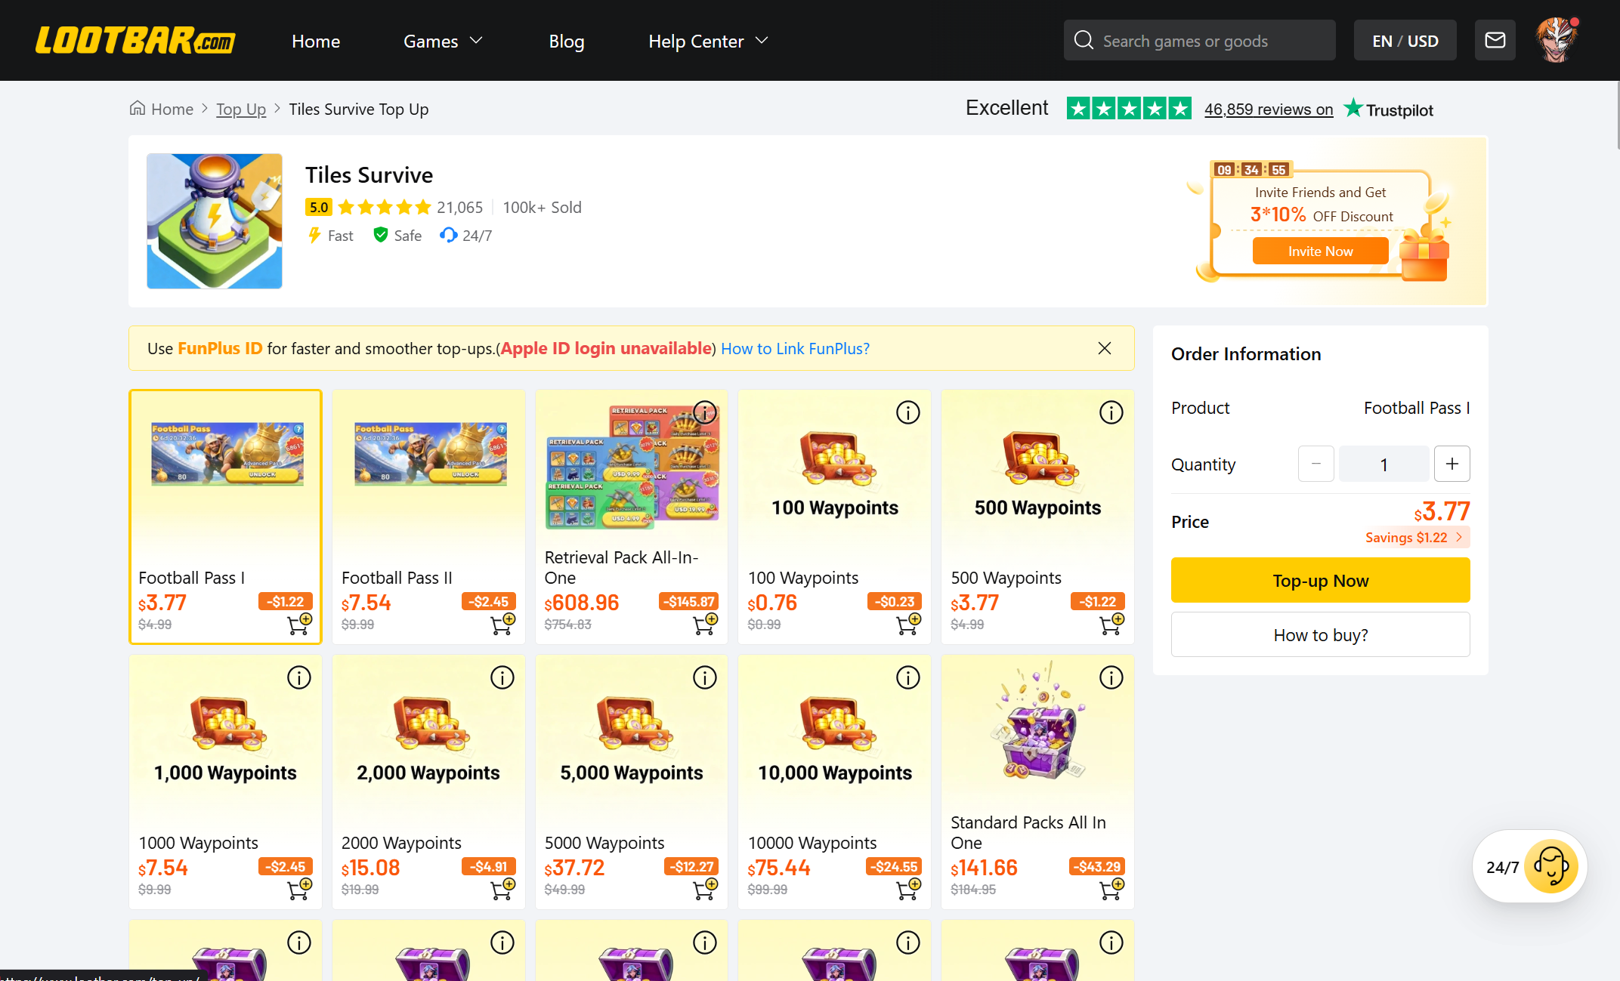
Task: Click the Trustpilot five-star rating
Action: (x=1129, y=109)
